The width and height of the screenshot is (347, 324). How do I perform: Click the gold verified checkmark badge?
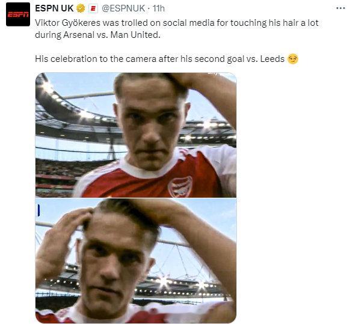(x=81, y=8)
